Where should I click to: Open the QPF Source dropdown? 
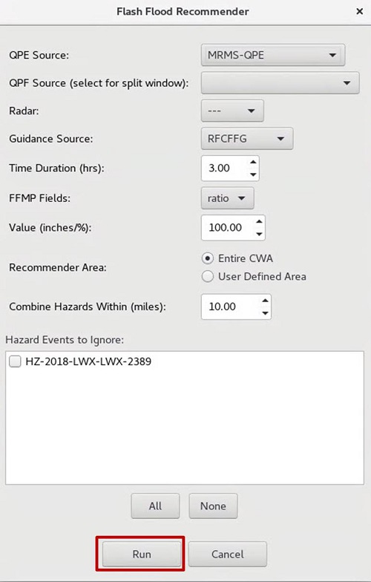[x=280, y=83]
